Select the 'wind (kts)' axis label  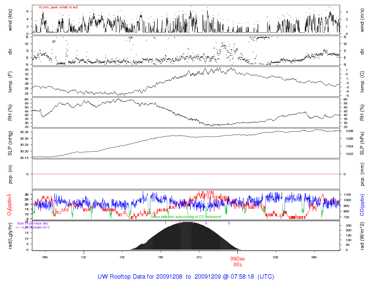pos(10,20)
